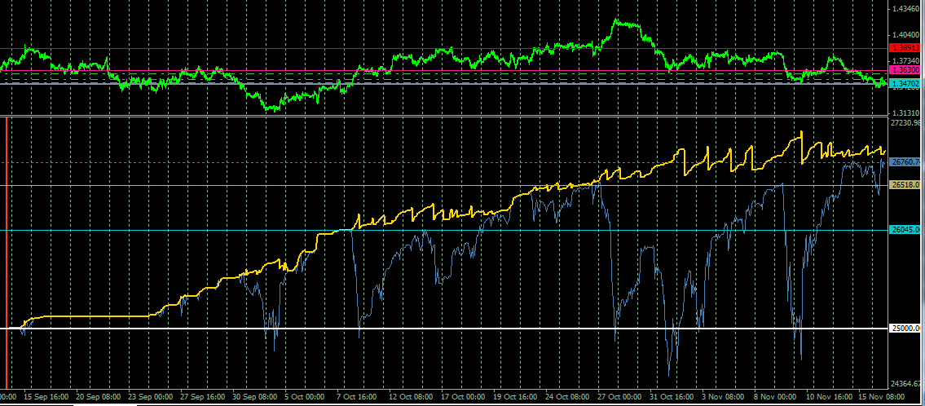Click the 1.31310 price axis value
This screenshot has width=925, height=406.
[x=908, y=113]
